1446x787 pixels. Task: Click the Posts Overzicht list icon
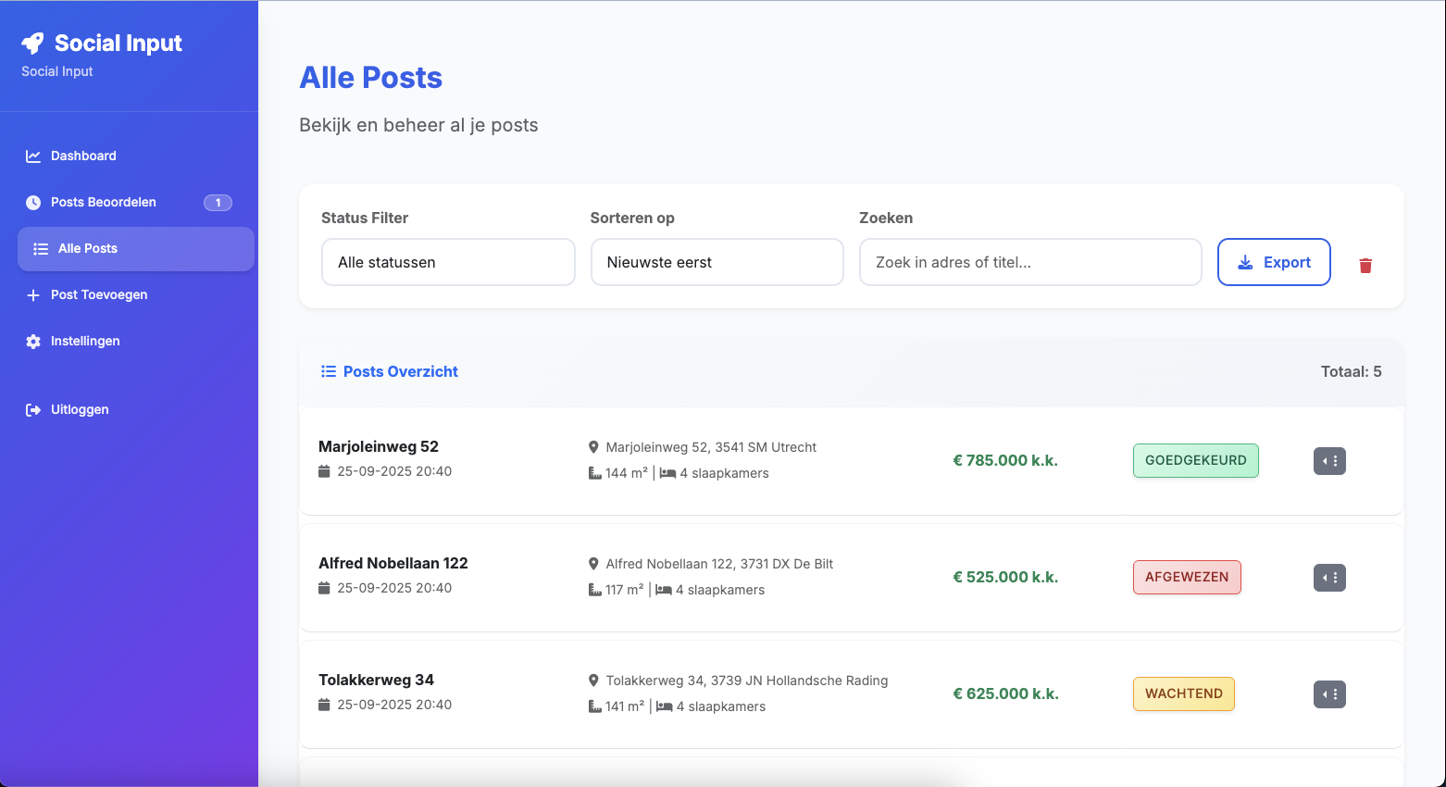[x=328, y=371]
